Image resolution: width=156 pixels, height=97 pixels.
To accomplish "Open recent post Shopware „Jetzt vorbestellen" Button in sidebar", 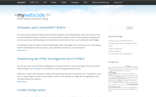I will point(120,41).
